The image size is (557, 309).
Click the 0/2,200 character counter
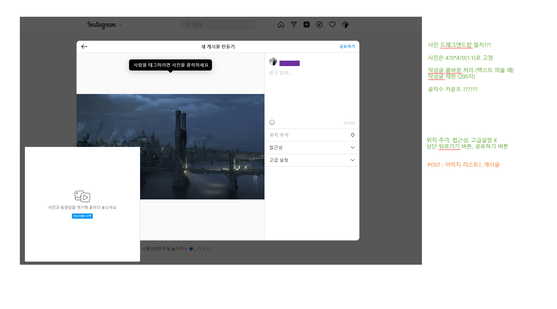point(349,123)
